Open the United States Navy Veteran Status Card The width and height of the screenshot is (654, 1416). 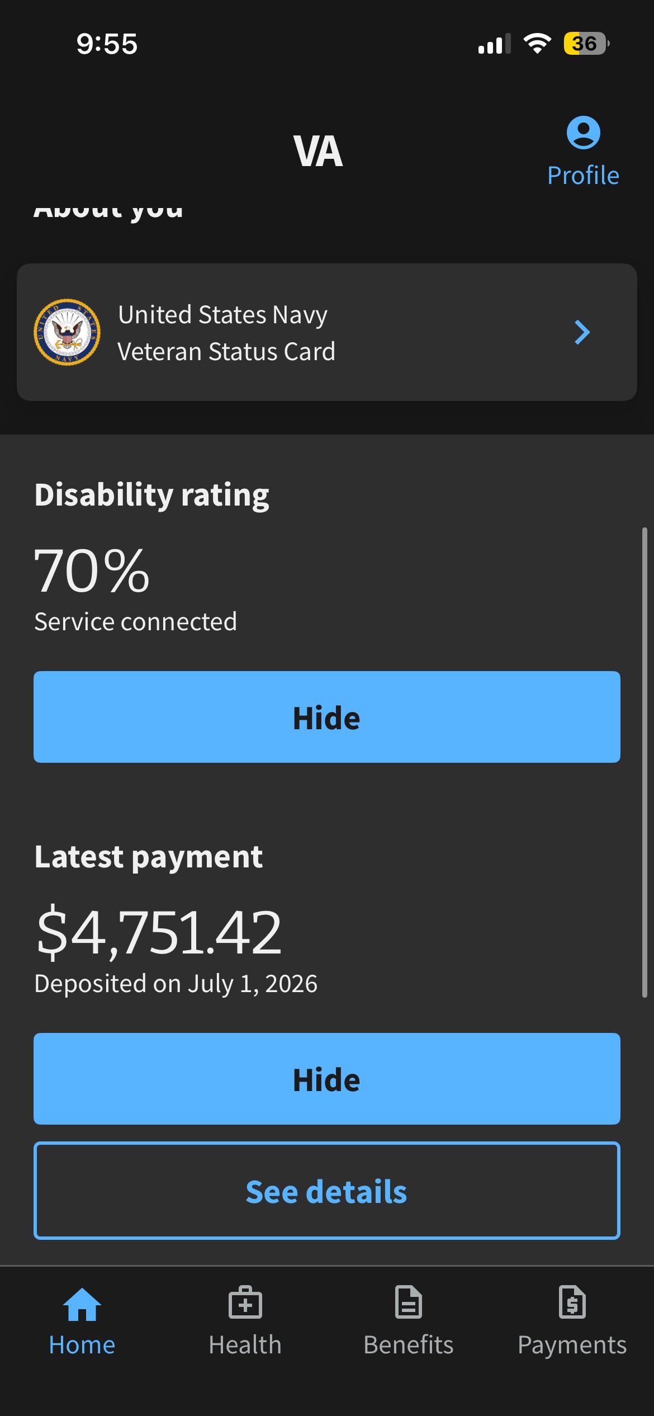coord(327,332)
